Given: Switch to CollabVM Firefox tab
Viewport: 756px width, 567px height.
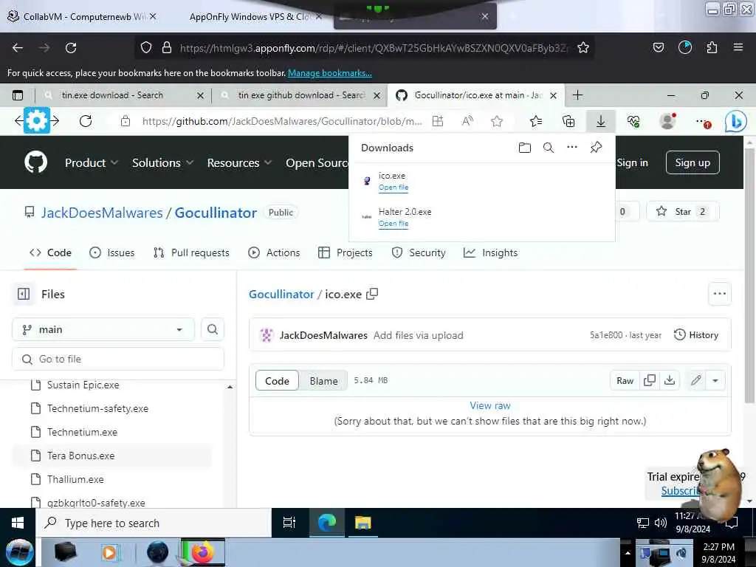Looking at the screenshot, I should click(82, 16).
